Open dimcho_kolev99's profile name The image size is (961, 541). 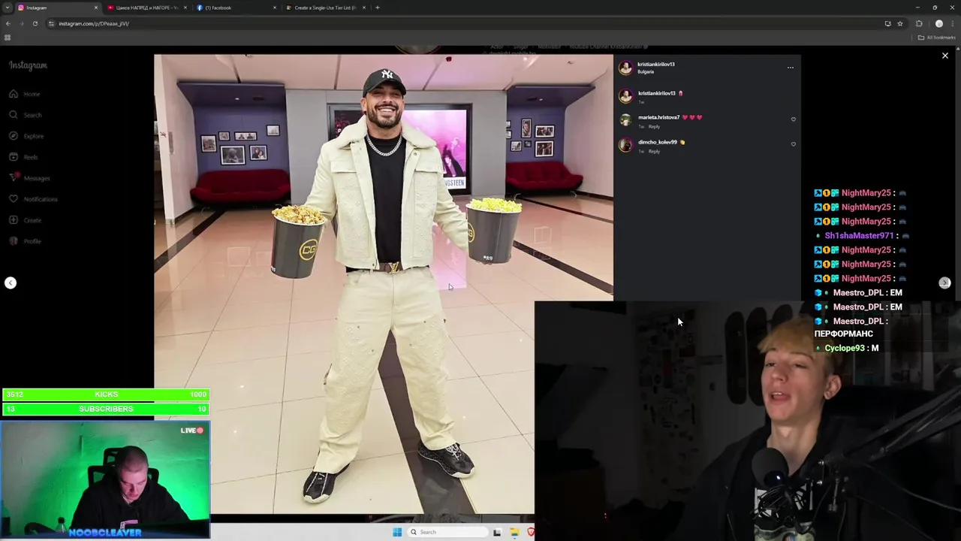[657, 142]
